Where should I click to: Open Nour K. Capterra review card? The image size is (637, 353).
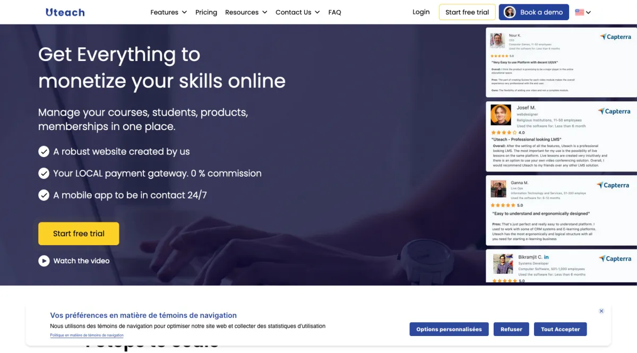click(561, 63)
